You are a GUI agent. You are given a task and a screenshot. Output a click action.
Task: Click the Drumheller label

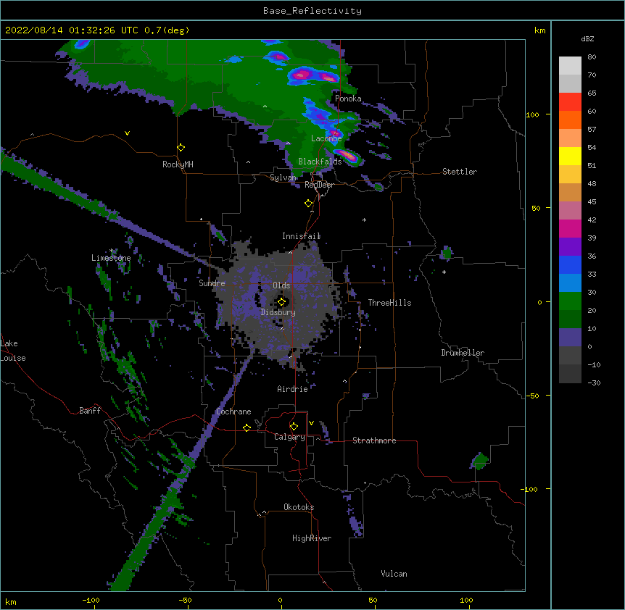pos(463,353)
